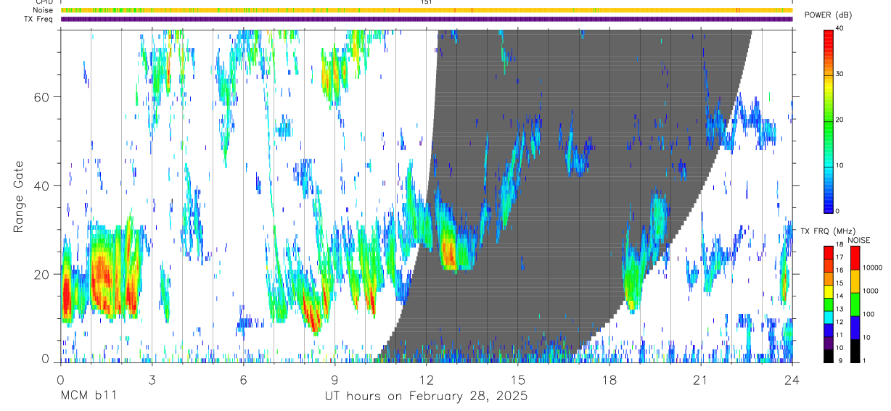The height and width of the screenshot is (411, 891).
Task: Click the 18 tick on TX FRQ colorbar
Action: coord(840,245)
